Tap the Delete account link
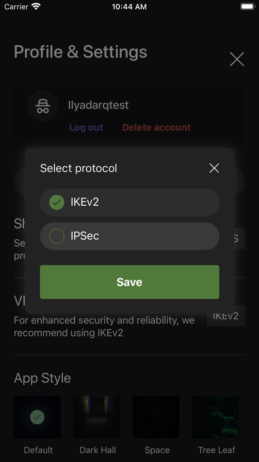The width and height of the screenshot is (259, 462). (x=156, y=127)
